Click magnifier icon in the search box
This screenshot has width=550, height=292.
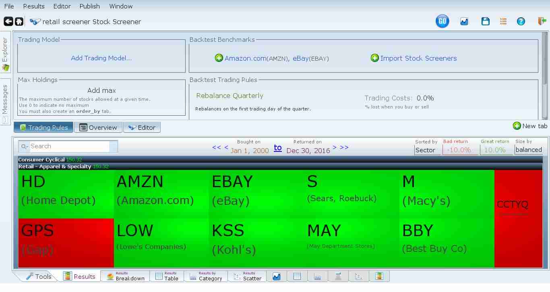pyautogui.click(x=24, y=147)
